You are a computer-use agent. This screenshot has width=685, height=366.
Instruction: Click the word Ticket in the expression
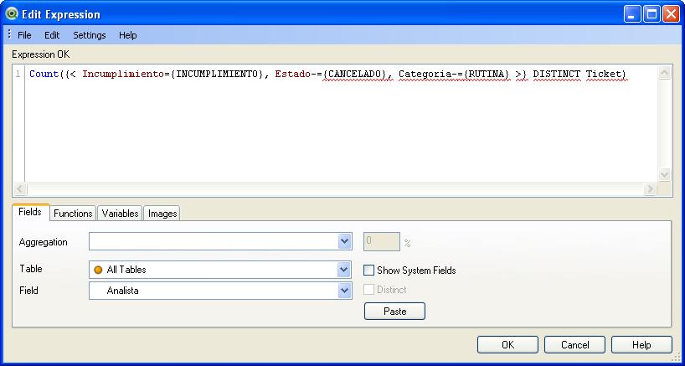[x=603, y=74]
